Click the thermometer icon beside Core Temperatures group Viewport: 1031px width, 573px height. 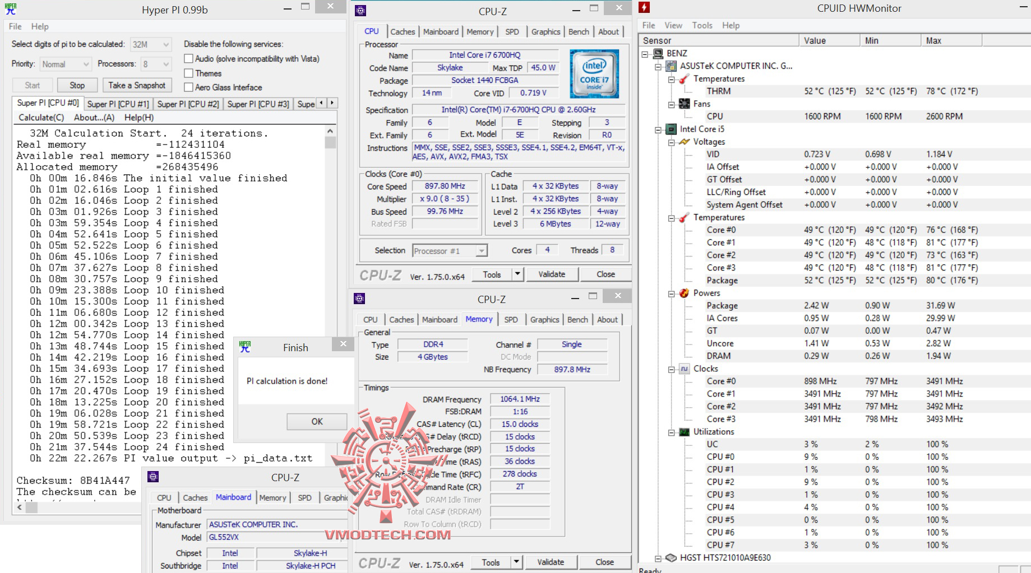tap(684, 217)
